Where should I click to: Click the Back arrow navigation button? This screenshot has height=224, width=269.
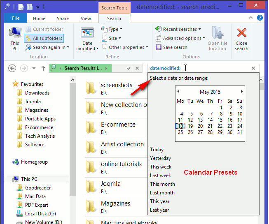[x=12, y=68]
